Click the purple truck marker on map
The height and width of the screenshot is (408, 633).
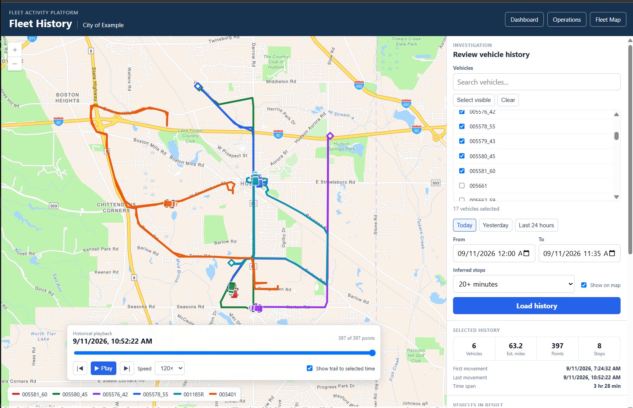click(x=256, y=308)
